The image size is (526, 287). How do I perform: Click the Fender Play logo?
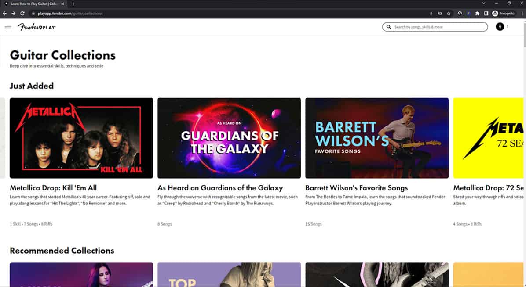click(x=36, y=27)
